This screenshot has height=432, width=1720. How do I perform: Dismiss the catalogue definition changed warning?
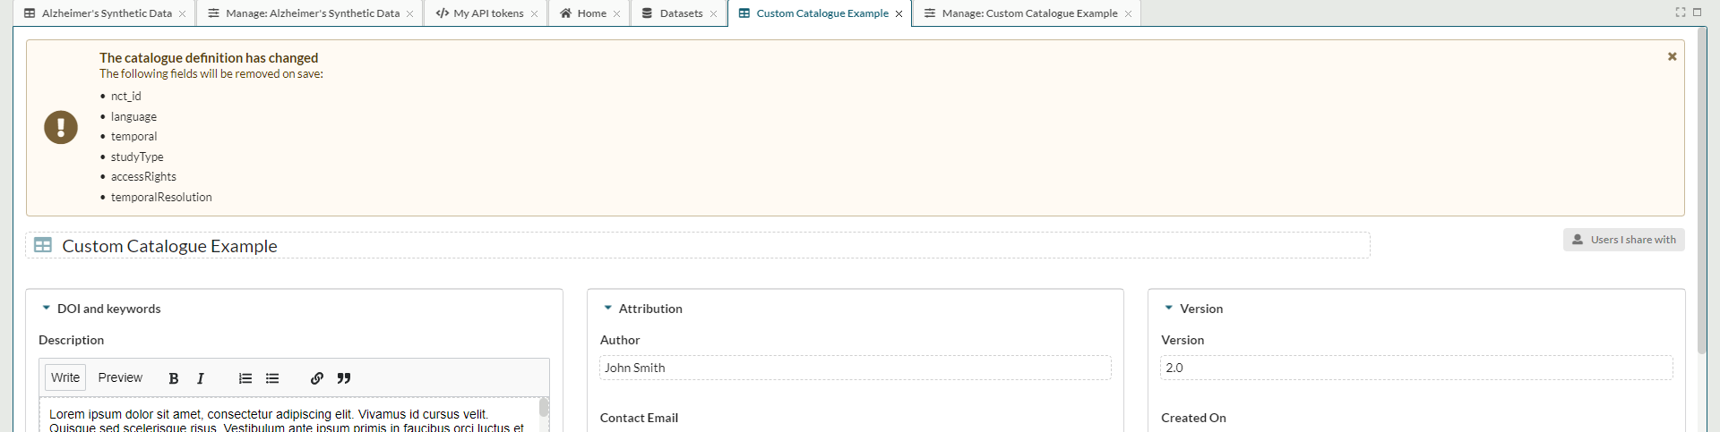1672,56
